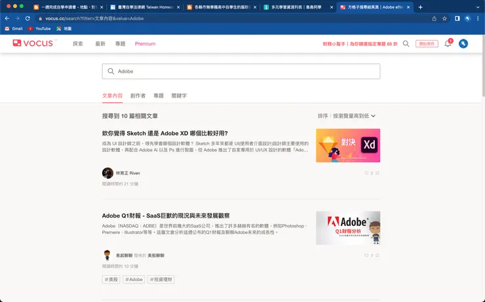Click 林育正 Riven author avatar
The image size is (485, 302).
(x=107, y=173)
